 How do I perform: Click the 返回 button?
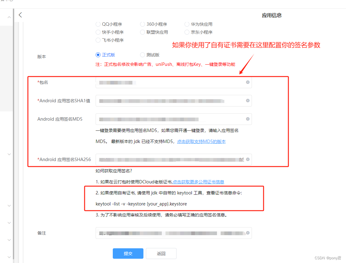click(x=161, y=254)
